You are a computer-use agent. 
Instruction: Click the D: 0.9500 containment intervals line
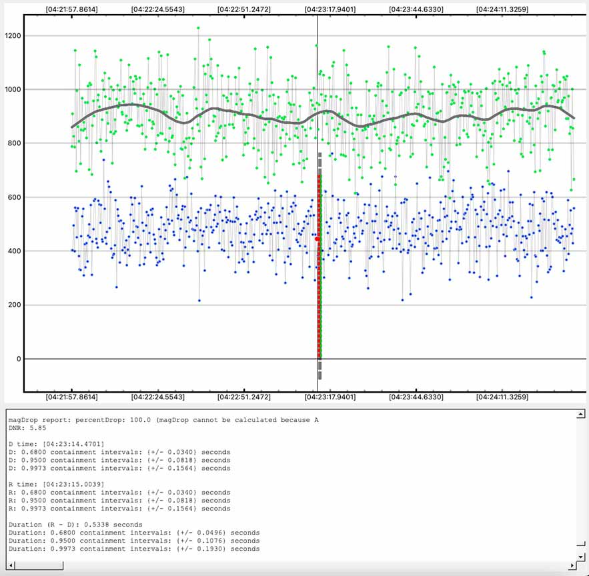pos(119,460)
